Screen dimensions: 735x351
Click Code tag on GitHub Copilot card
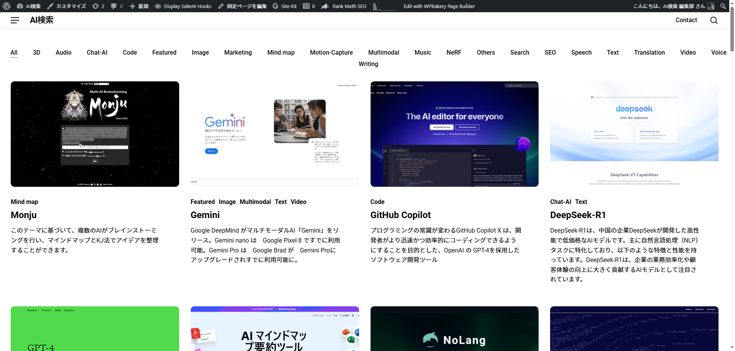[x=377, y=202]
